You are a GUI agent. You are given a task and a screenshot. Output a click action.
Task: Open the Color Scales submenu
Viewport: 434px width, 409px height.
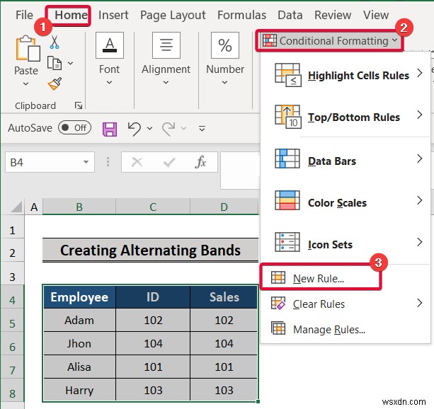346,200
